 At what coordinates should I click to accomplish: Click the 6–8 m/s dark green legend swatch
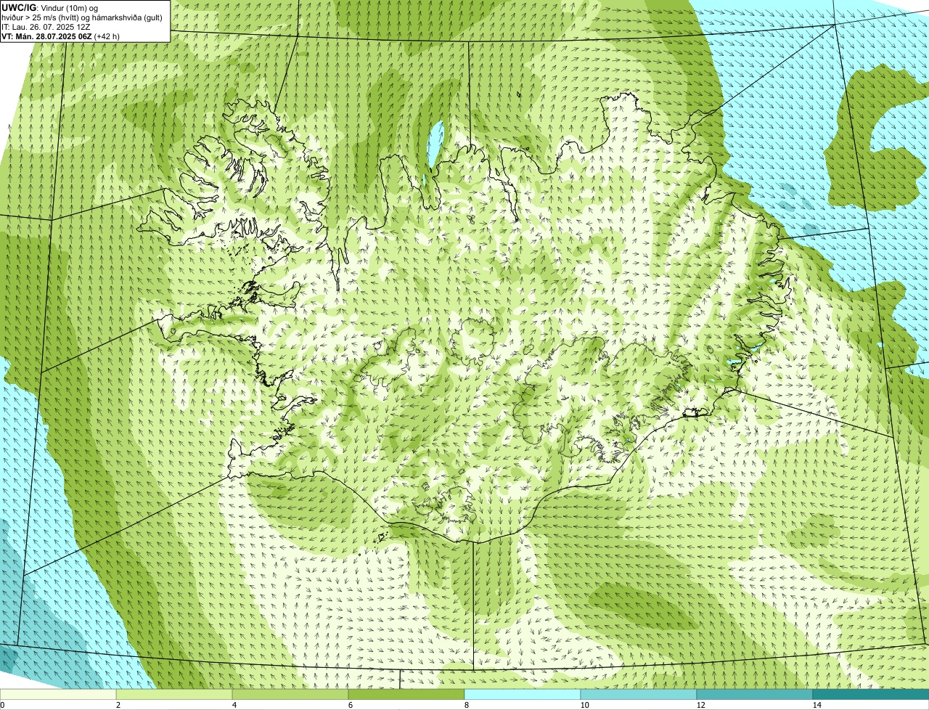[x=406, y=695]
